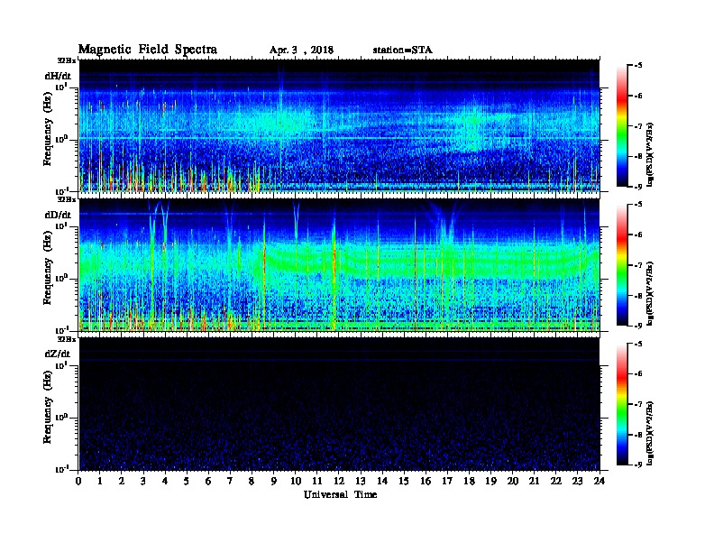Click the dH/dt spectrogram plot area

pyautogui.click(x=339, y=125)
